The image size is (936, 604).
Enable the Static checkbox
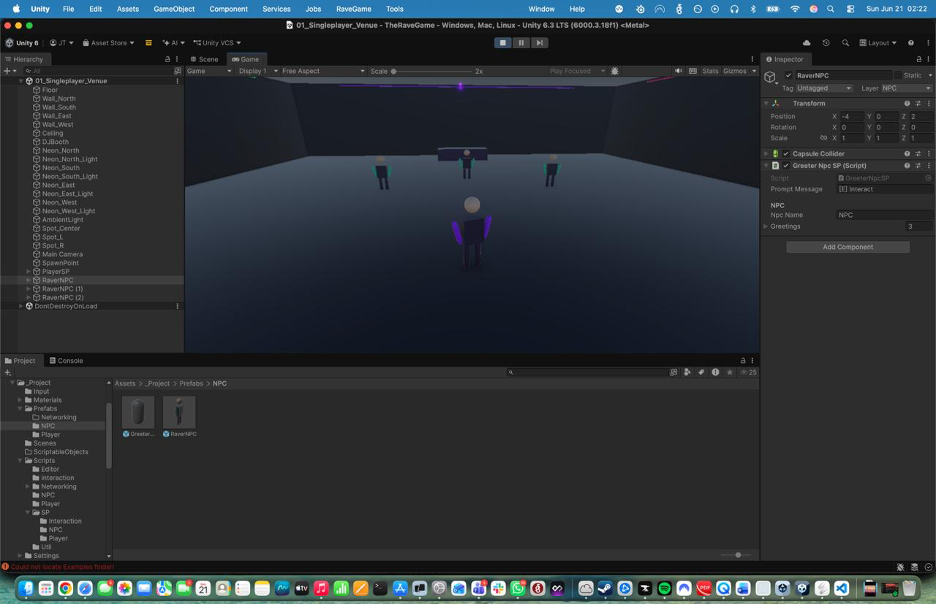coord(898,75)
